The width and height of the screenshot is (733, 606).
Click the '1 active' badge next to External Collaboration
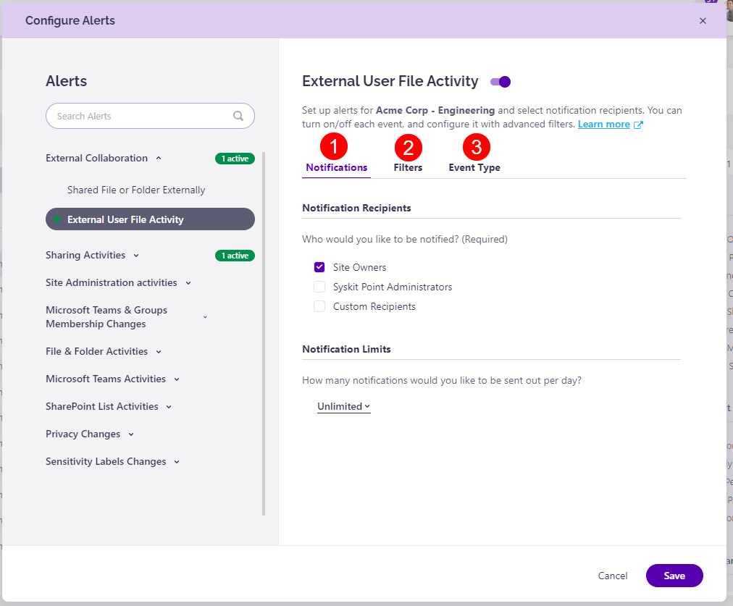[x=235, y=158]
